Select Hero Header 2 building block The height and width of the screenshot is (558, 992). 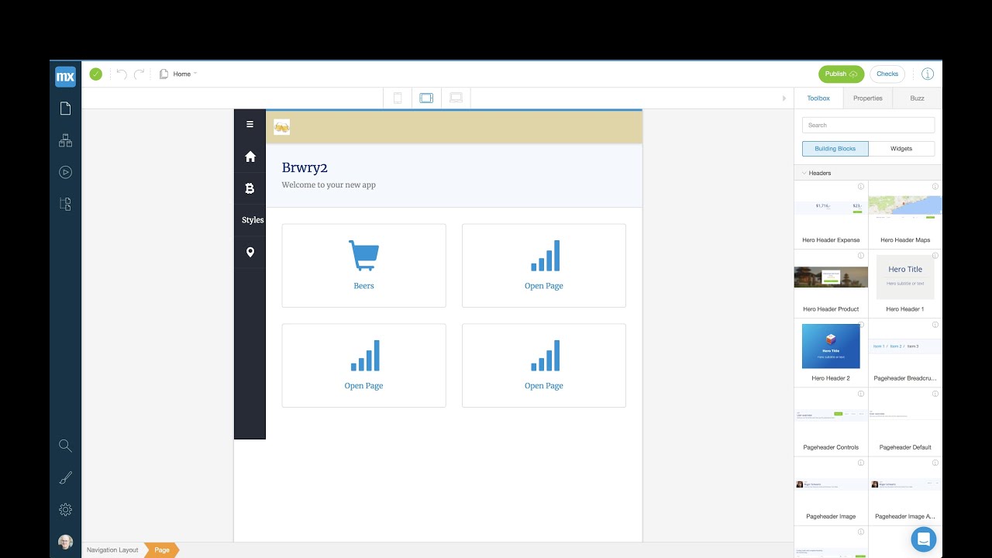831,353
